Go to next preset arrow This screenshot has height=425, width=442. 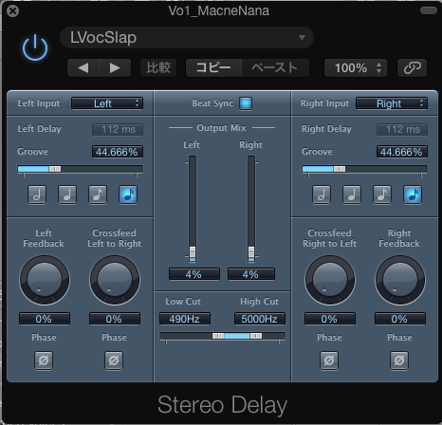[x=115, y=67]
